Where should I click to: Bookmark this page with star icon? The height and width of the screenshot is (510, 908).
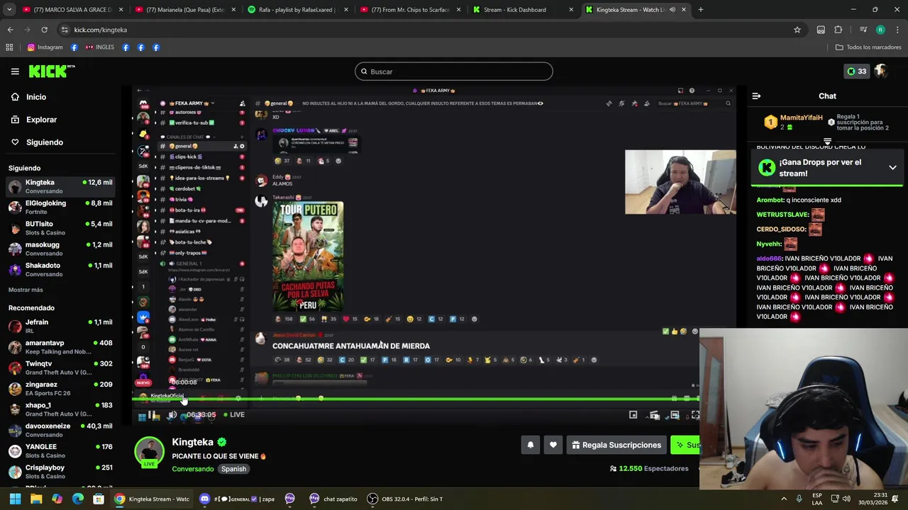[x=797, y=30]
